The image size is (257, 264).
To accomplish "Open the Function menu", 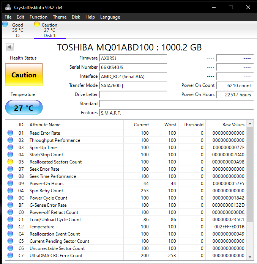I will (38, 17).
